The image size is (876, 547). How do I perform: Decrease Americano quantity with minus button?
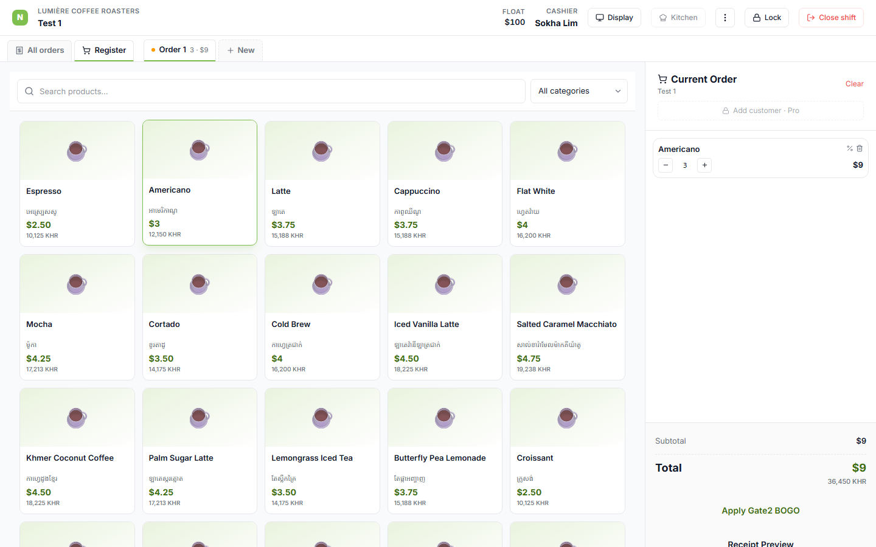[666, 165]
